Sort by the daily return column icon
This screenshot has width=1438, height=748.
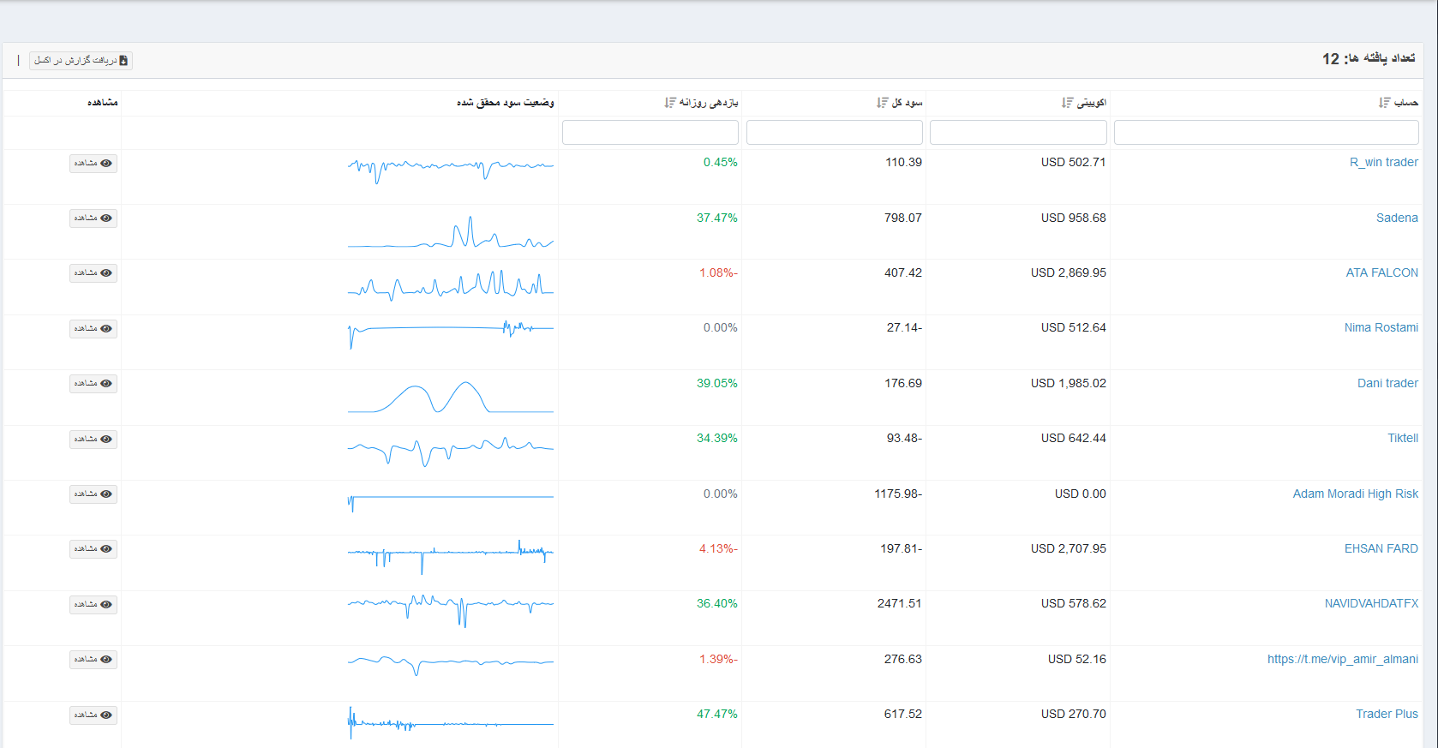coord(670,103)
